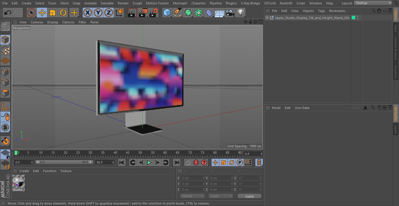Toggle the object's visibility dots
This screenshot has height=206, width=399.
pyautogui.click(x=357, y=18)
